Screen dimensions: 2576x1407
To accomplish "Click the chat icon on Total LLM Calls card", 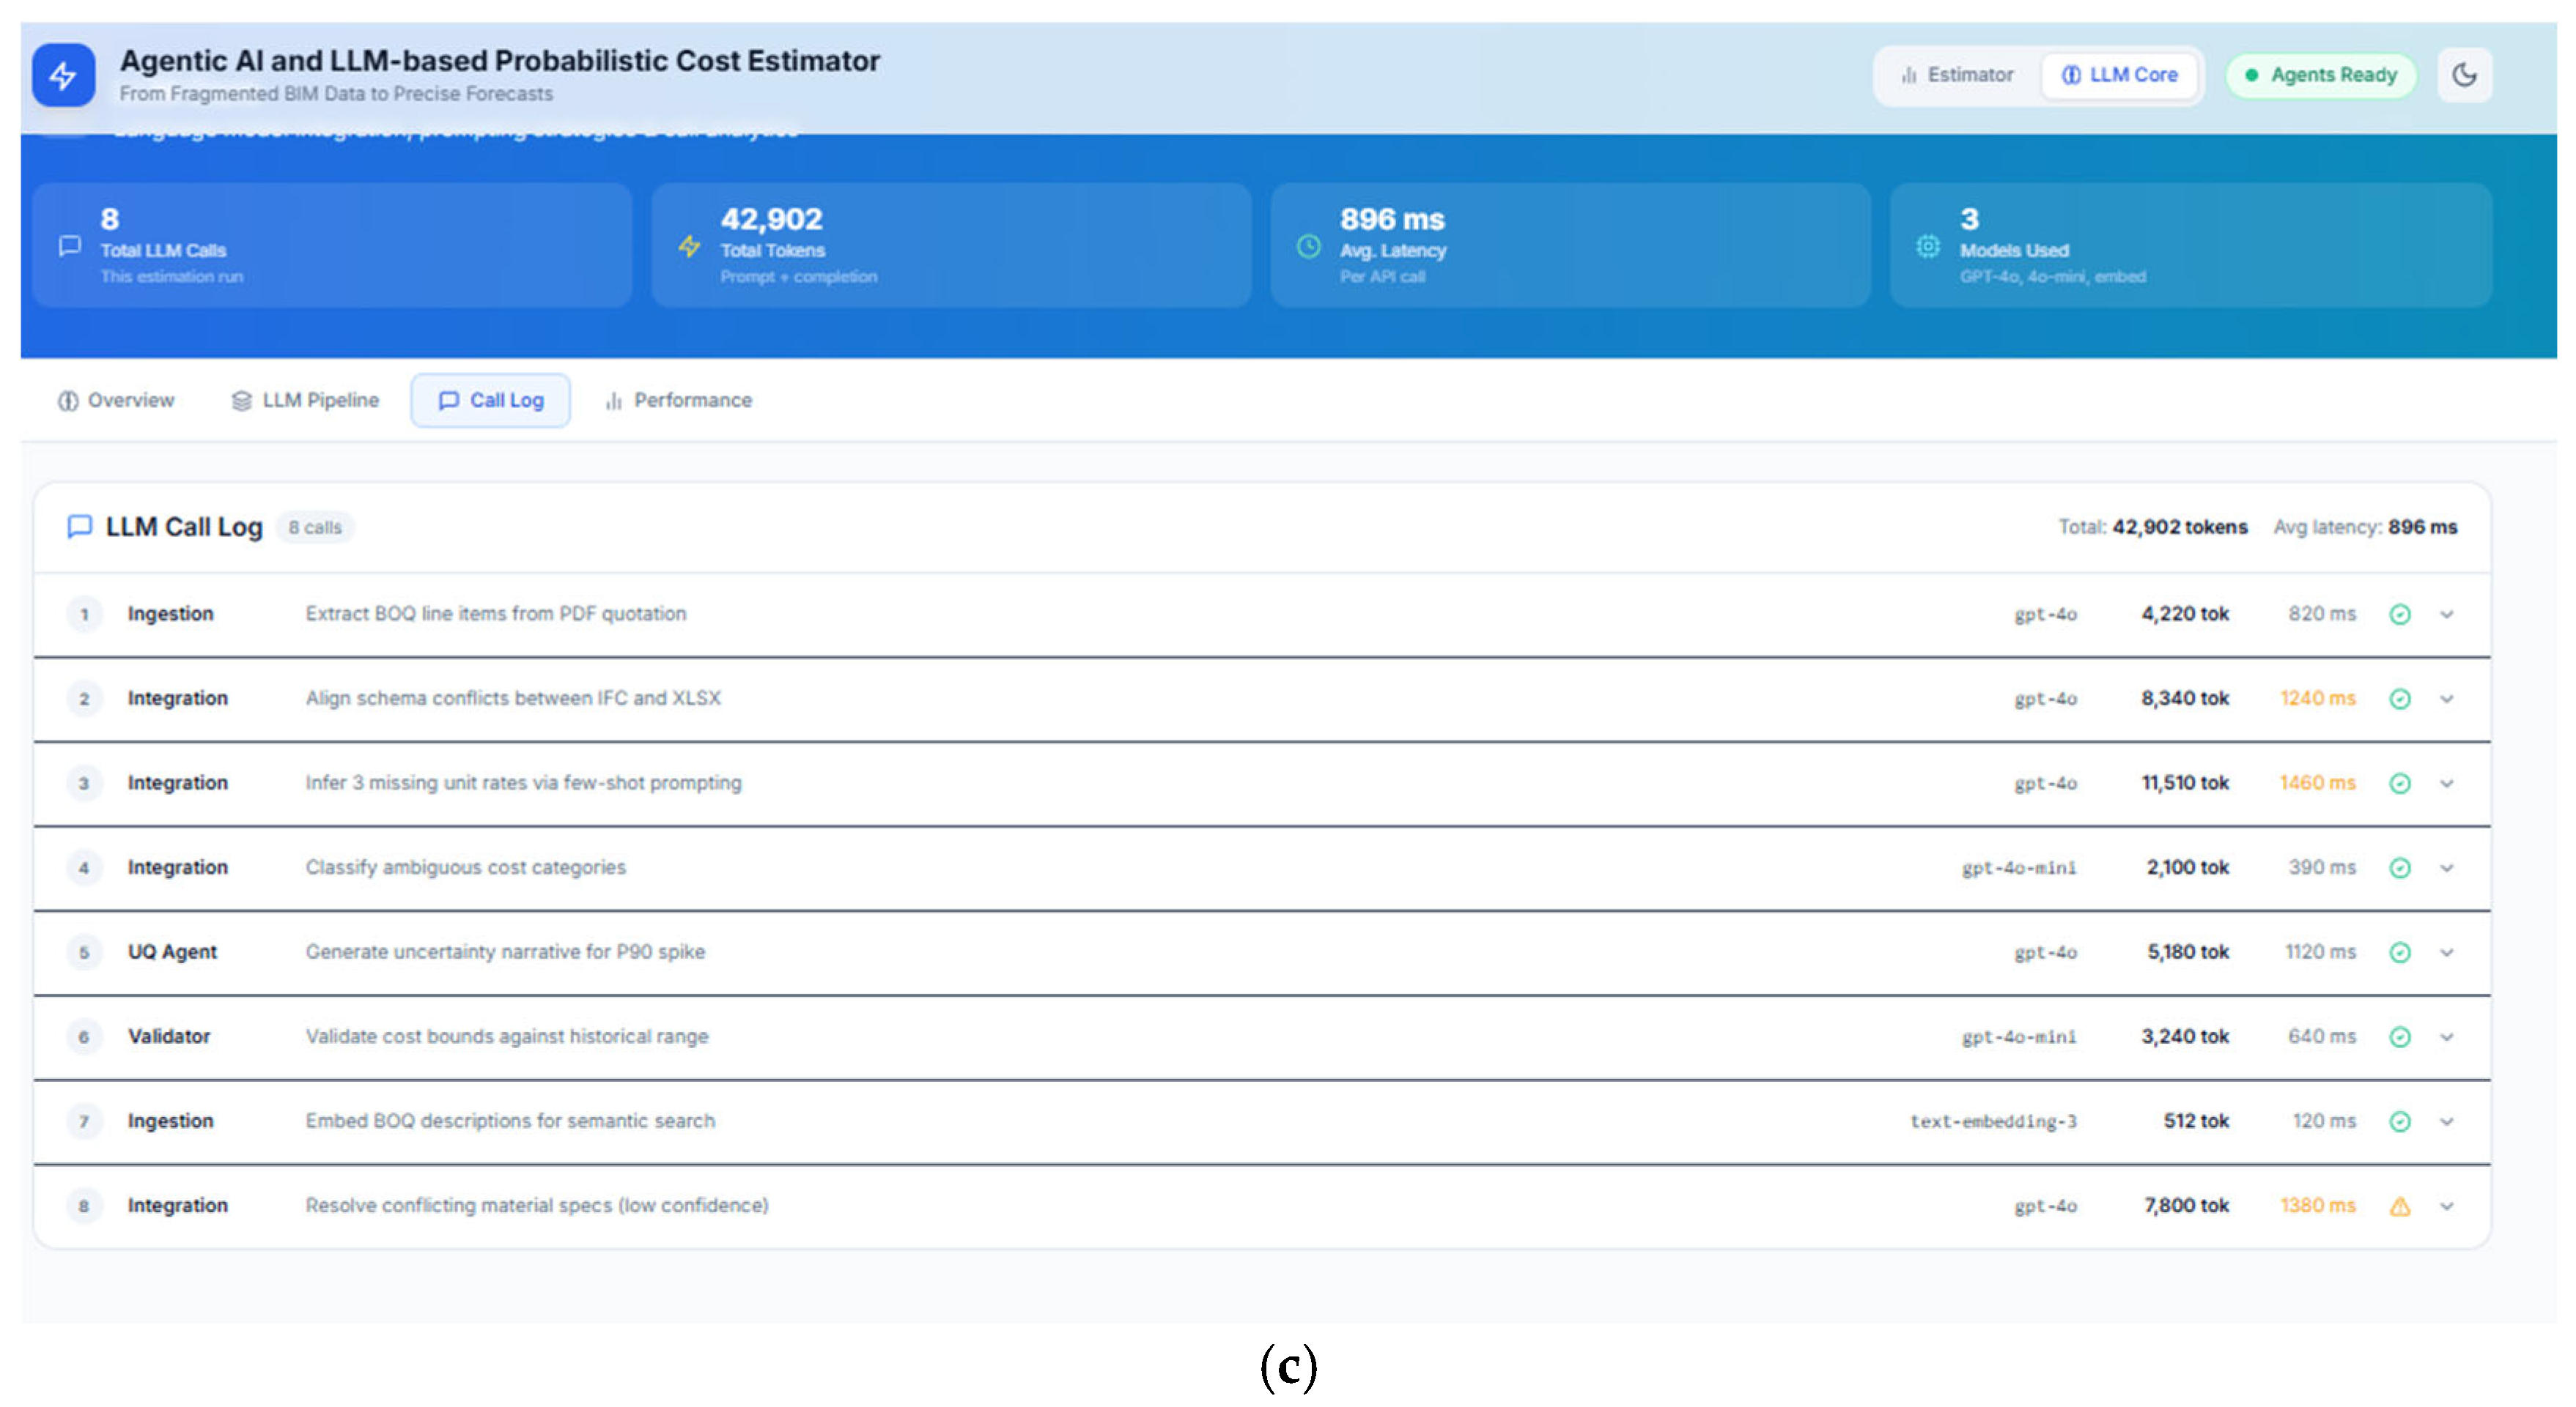I will pos(69,246).
